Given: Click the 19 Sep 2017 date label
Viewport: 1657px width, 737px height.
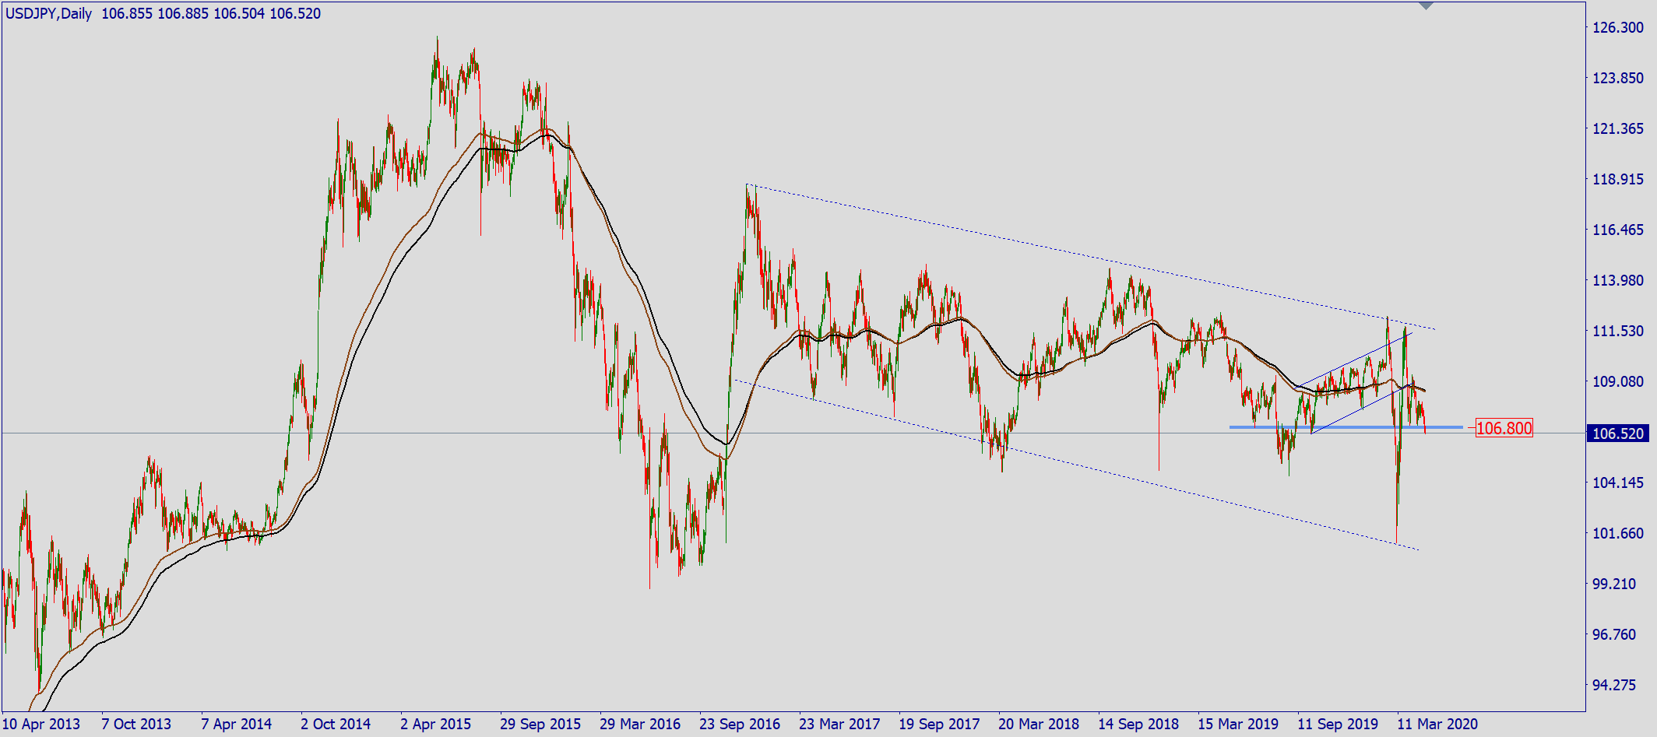Looking at the screenshot, I should (939, 725).
